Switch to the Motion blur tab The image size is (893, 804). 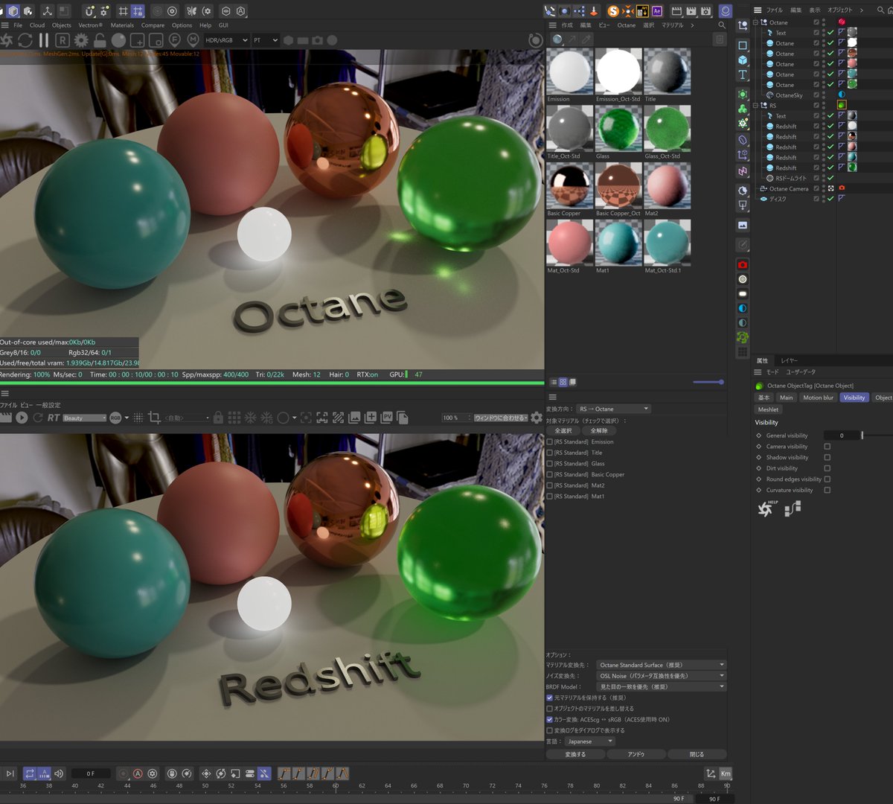click(x=818, y=398)
